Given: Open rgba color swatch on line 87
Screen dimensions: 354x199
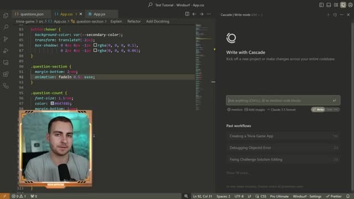Looking at the screenshot, I should (x=95, y=50).
